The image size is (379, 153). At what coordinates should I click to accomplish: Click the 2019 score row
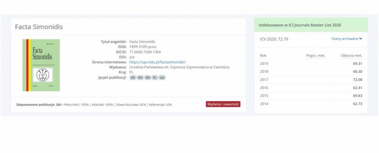[311, 64]
